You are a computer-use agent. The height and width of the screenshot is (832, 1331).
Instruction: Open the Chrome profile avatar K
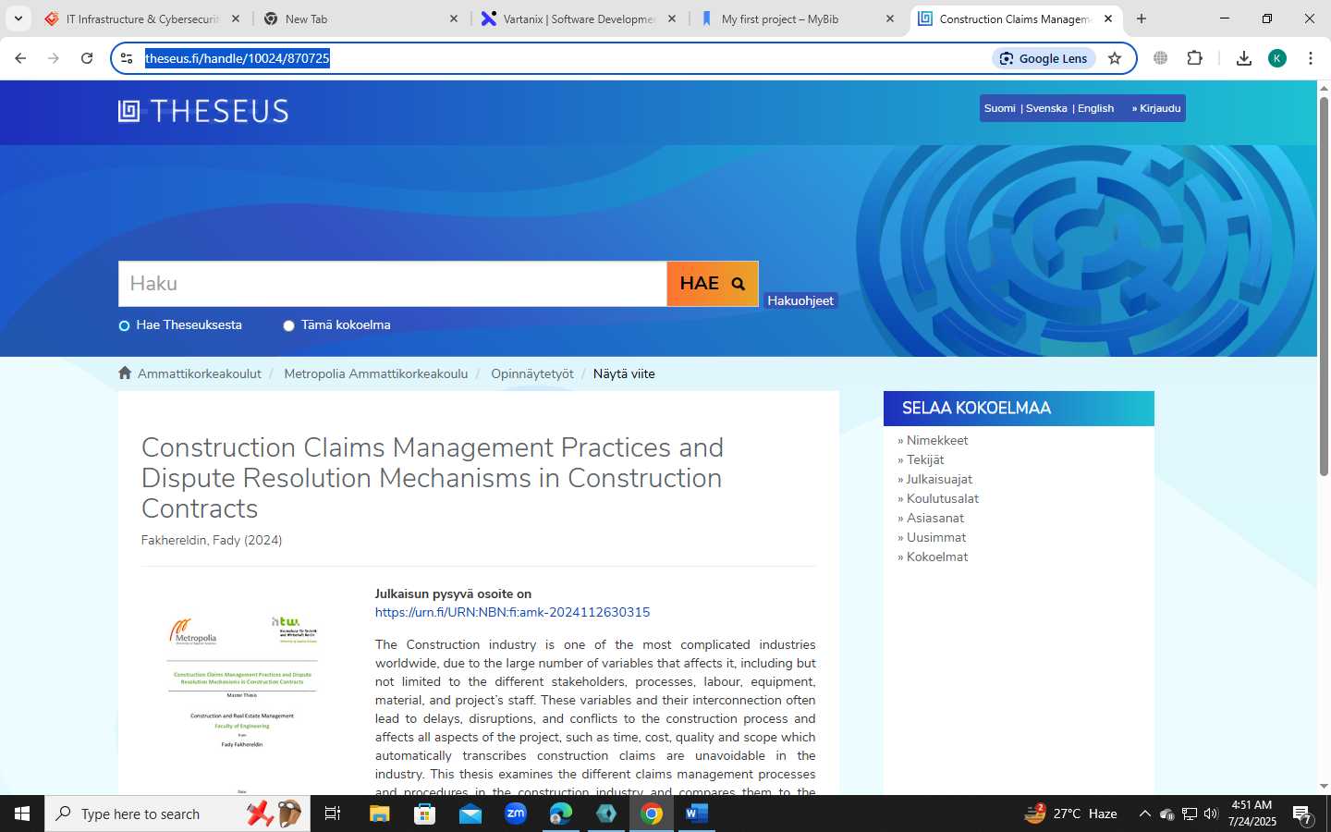[x=1277, y=58]
